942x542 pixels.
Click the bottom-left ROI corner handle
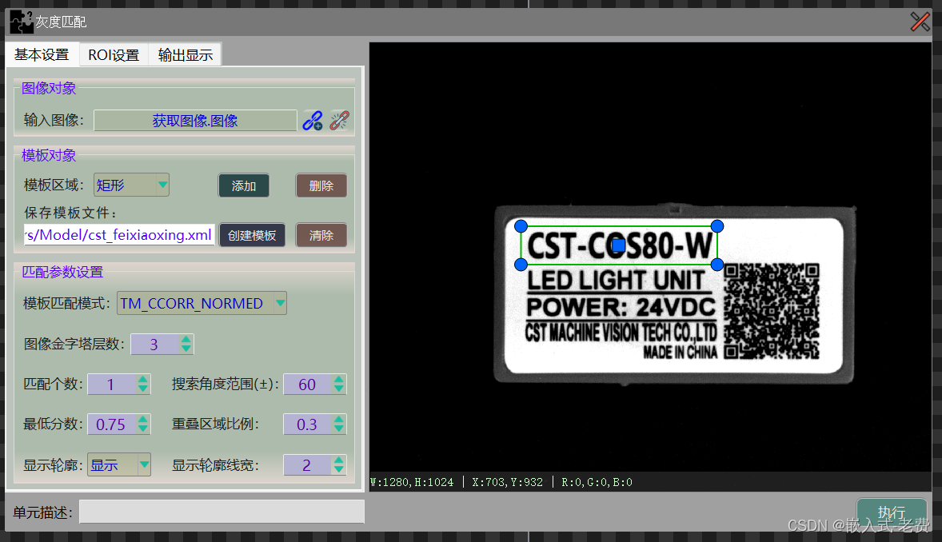[521, 265]
